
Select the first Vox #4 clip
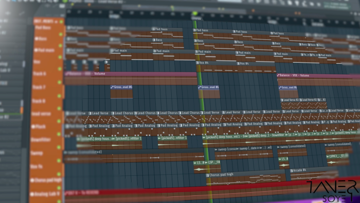click(217, 67)
